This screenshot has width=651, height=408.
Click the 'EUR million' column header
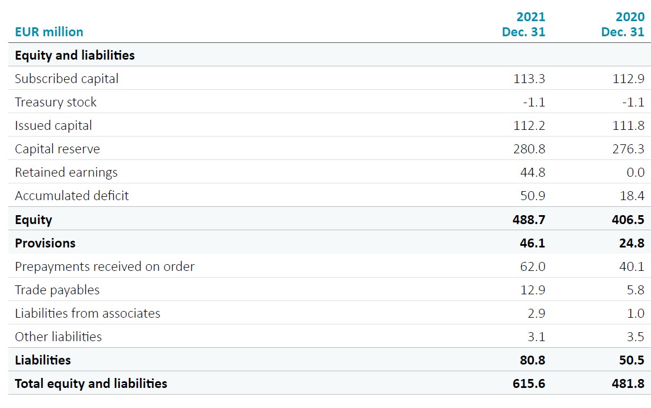[49, 32]
